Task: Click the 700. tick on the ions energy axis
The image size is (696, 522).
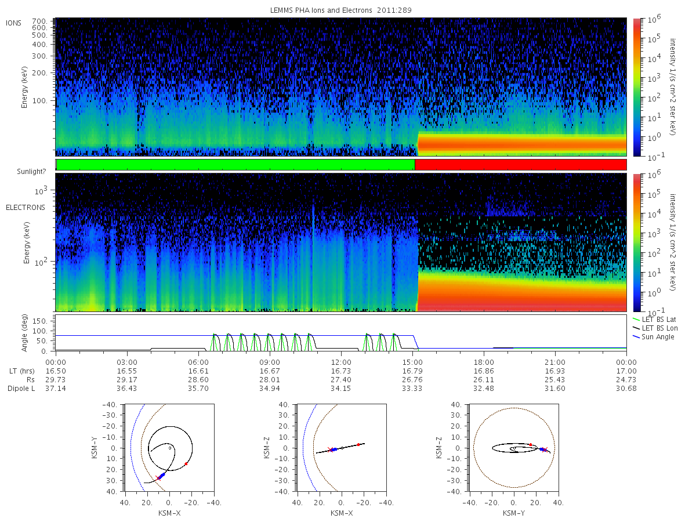Action: pos(39,20)
